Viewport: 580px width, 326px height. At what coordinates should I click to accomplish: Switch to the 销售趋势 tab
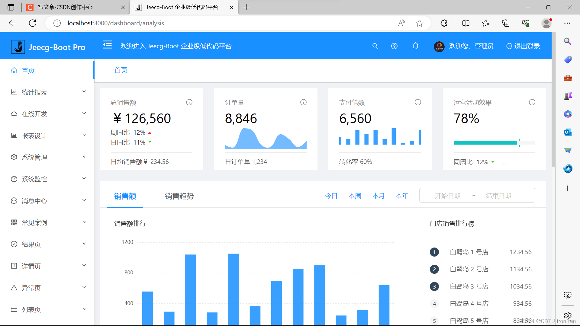click(x=179, y=196)
